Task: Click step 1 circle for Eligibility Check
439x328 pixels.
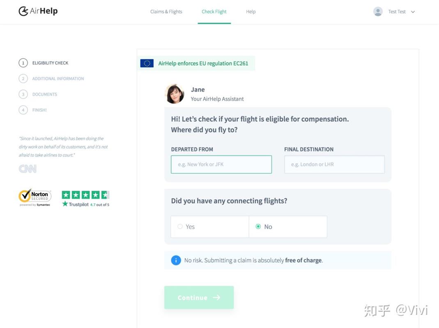Action: click(23, 63)
